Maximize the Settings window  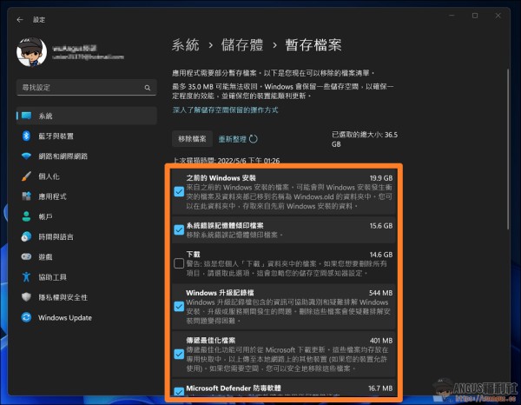[x=475, y=16]
